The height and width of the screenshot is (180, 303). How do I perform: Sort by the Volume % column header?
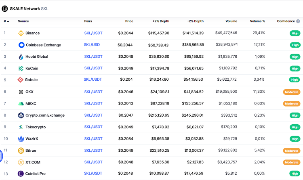tap(257, 21)
